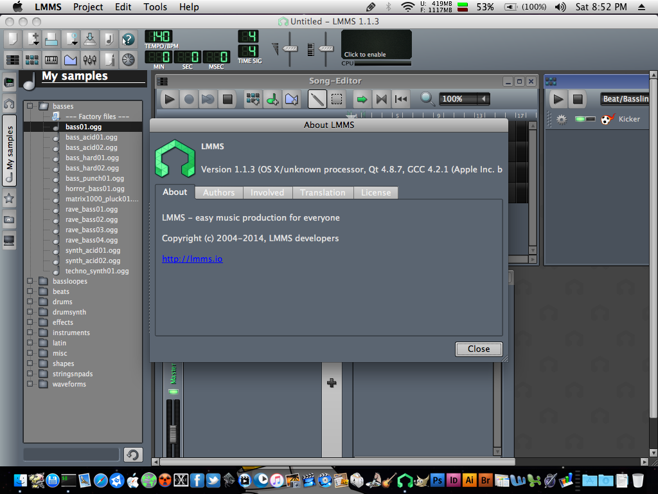Switch to the Authors tab

[218, 192]
